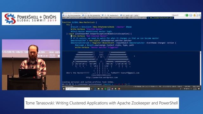
Task: Open Chrome from the taskbar
Action: pos(102,89)
